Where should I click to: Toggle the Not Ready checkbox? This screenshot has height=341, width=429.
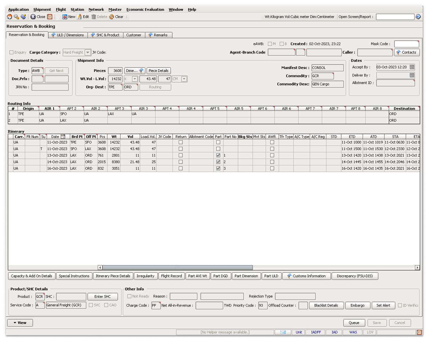click(129, 296)
